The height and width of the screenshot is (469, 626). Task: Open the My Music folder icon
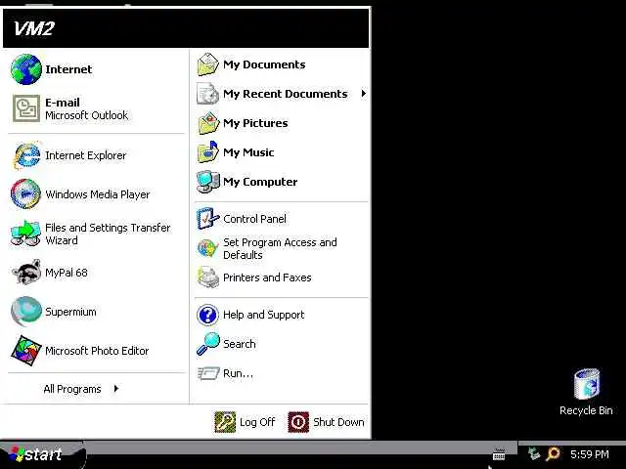tap(208, 152)
